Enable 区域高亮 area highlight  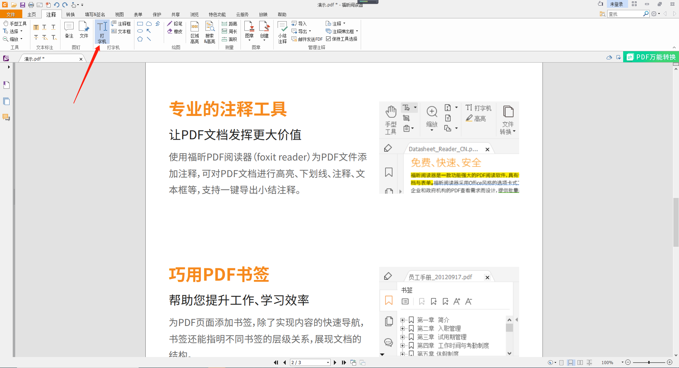pyautogui.click(x=195, y=31)
